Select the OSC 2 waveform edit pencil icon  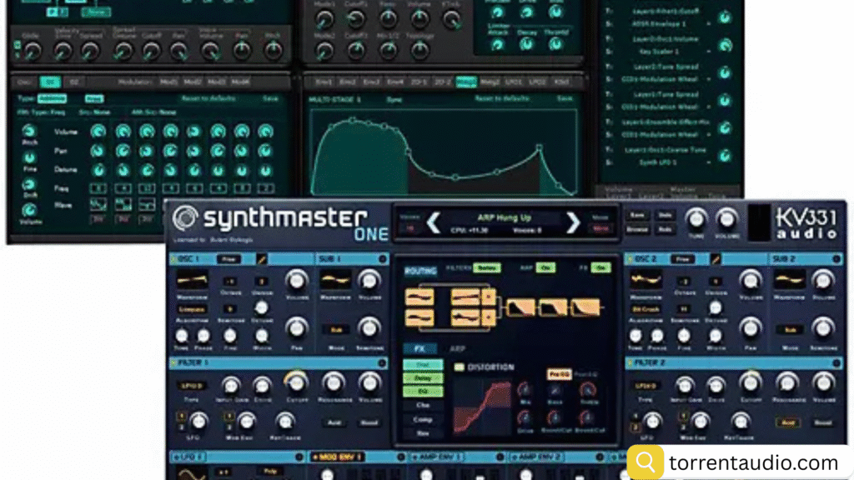coord(716,259)
